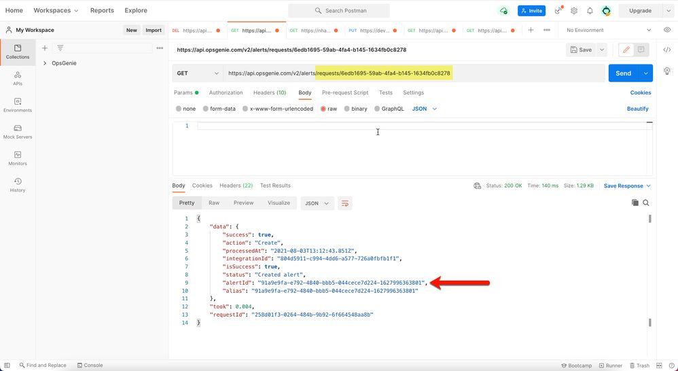Open the lightbulb info panel icon
This screenshot has height=371, width=678.
666,71
